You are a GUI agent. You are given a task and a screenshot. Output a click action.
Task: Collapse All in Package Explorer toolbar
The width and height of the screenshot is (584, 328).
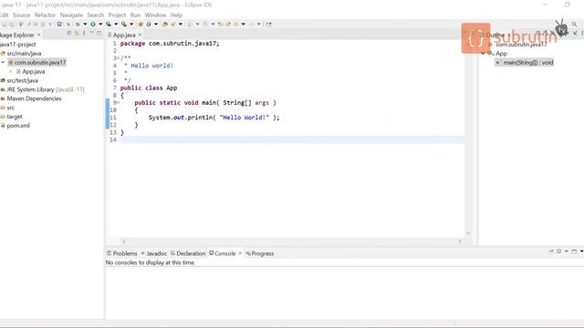coord(69,33)
